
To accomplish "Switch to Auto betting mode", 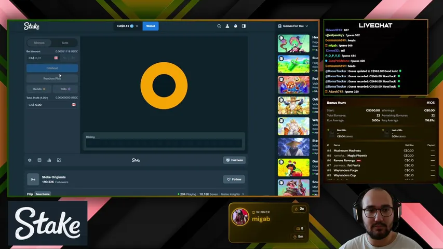I will pyautogui.click(x=65, y=43).
